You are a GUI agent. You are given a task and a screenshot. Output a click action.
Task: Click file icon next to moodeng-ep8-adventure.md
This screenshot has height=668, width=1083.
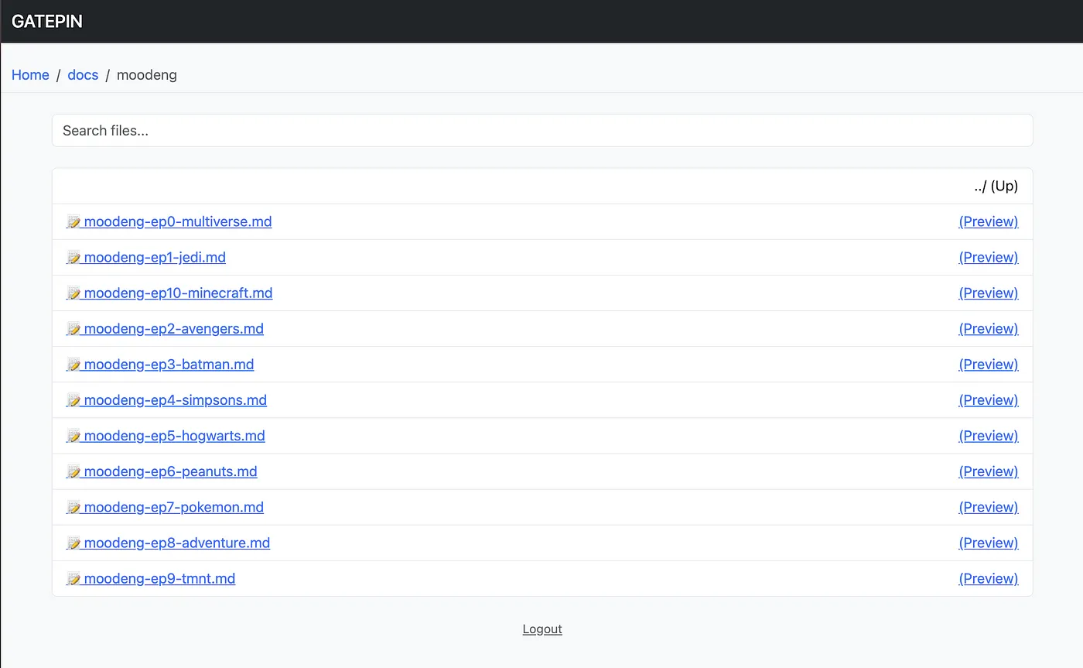(x=73, y=543)
